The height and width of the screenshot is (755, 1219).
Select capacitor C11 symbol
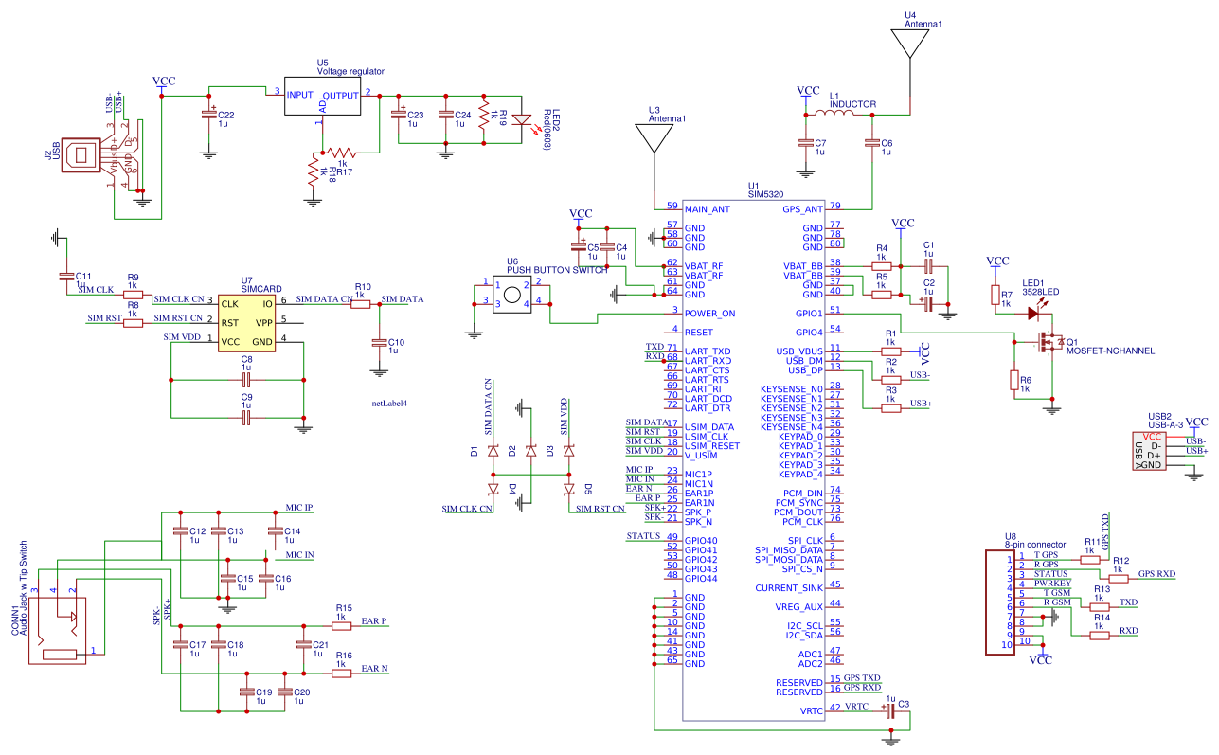[66, 276]
